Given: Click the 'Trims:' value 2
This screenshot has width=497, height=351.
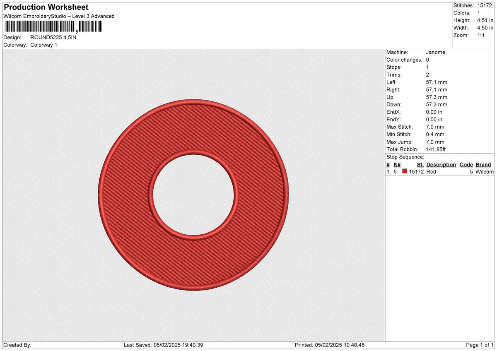Looking at the screenshot, I should [427, 75].
